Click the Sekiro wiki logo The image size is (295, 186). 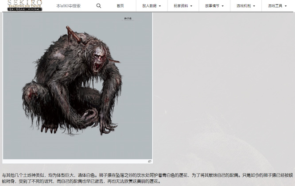25,6
